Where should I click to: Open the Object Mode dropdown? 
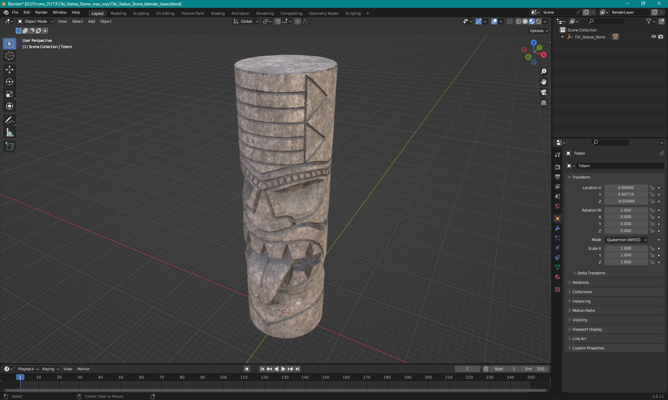pos(36,21)
